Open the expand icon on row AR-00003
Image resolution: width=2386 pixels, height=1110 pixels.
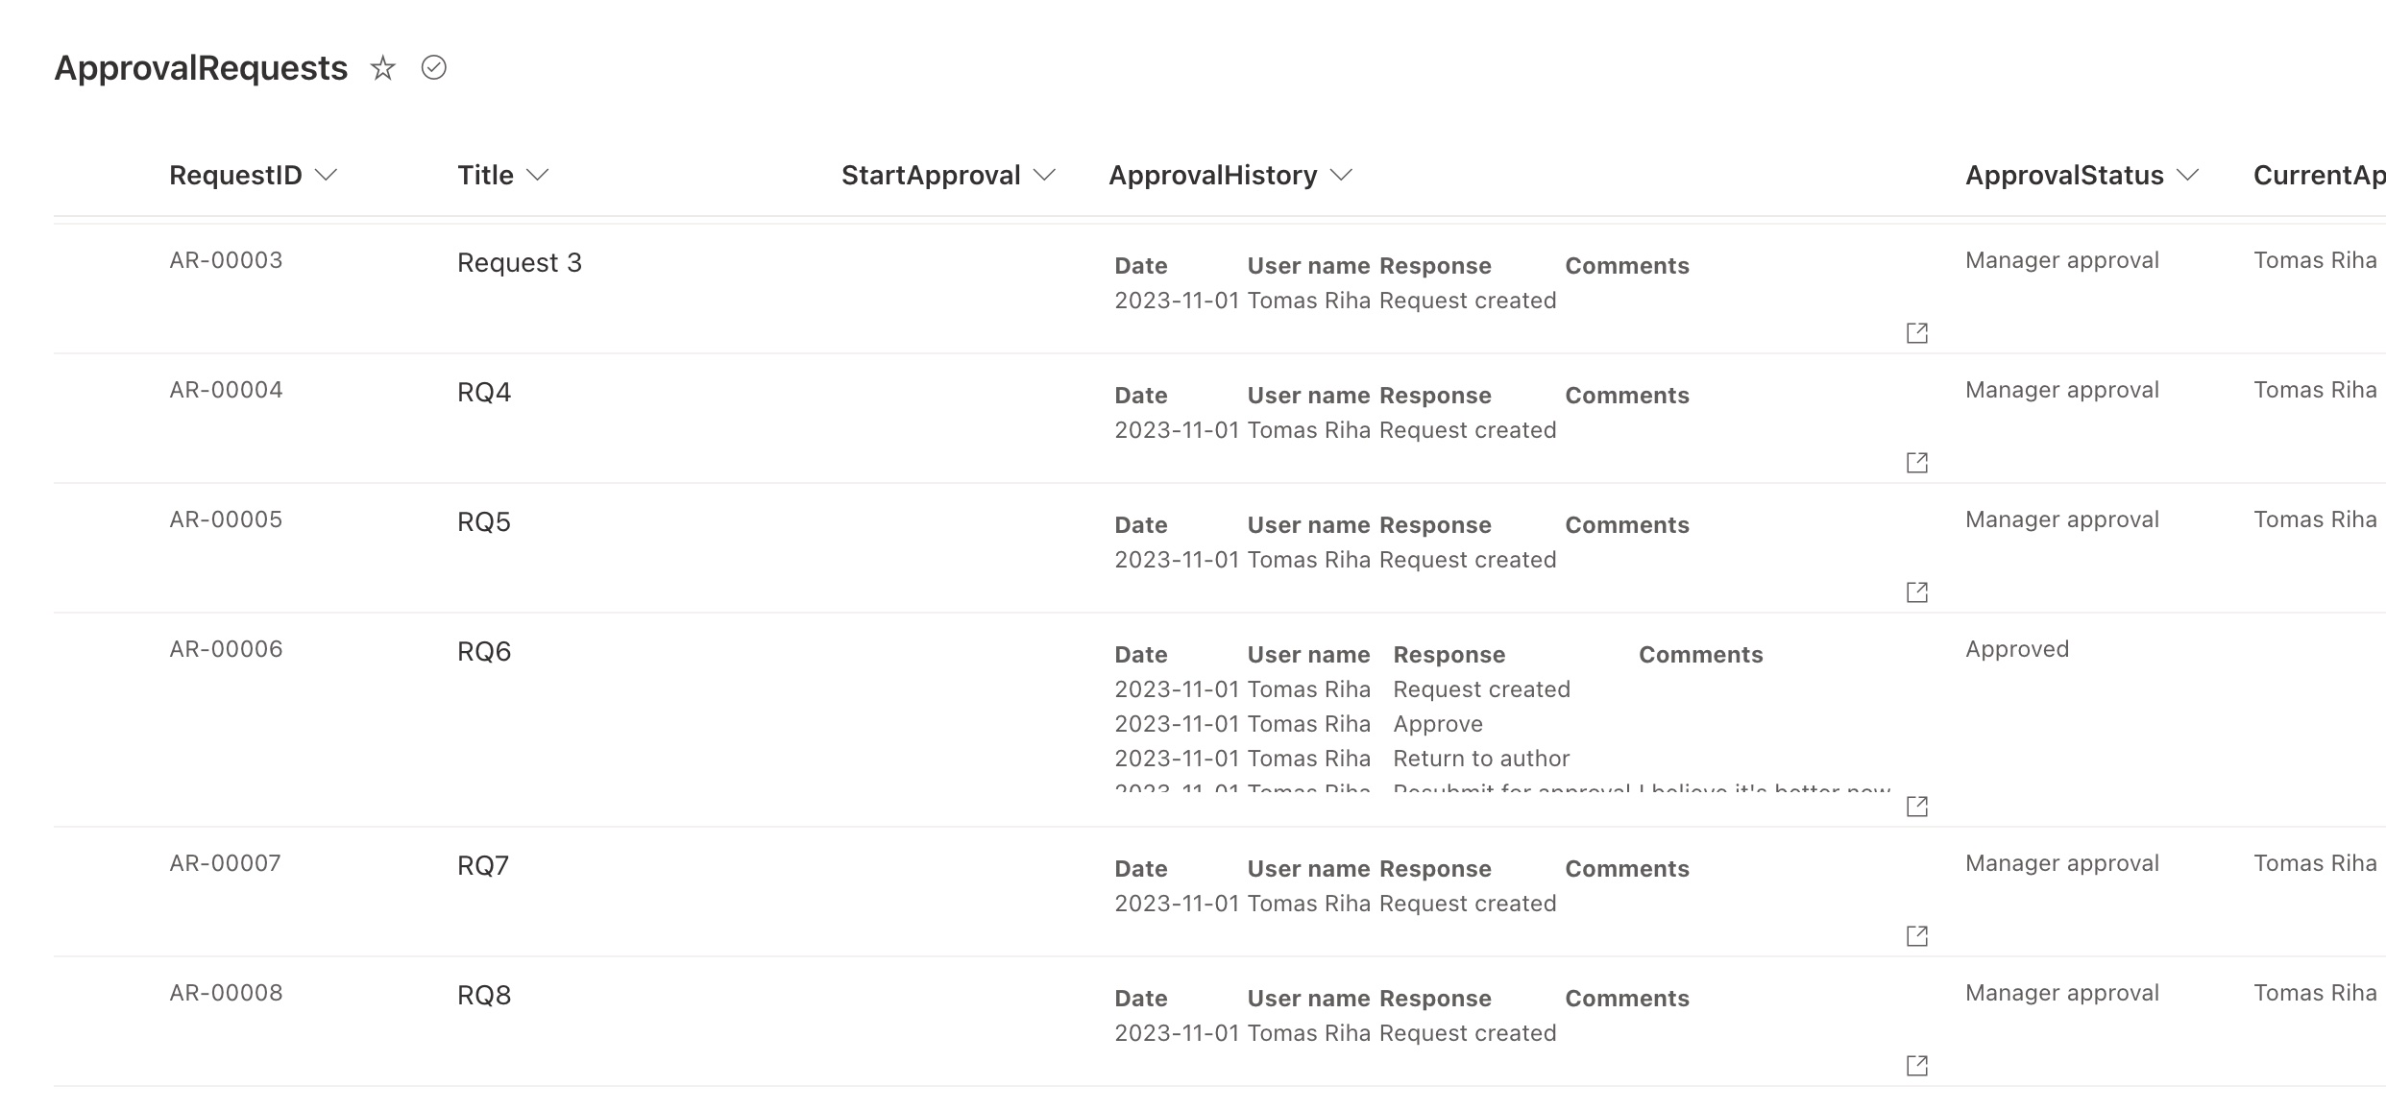1917,332
